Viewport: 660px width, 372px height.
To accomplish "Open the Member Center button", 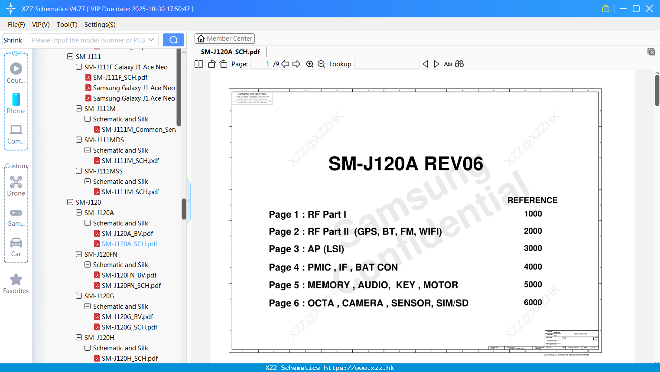I will coord(224,39).
